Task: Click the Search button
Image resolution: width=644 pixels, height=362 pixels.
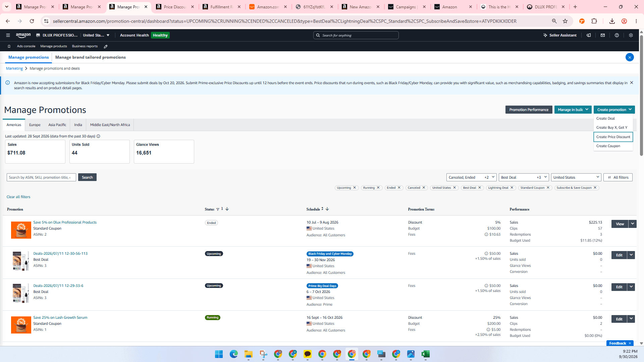Action: point(87,177)
